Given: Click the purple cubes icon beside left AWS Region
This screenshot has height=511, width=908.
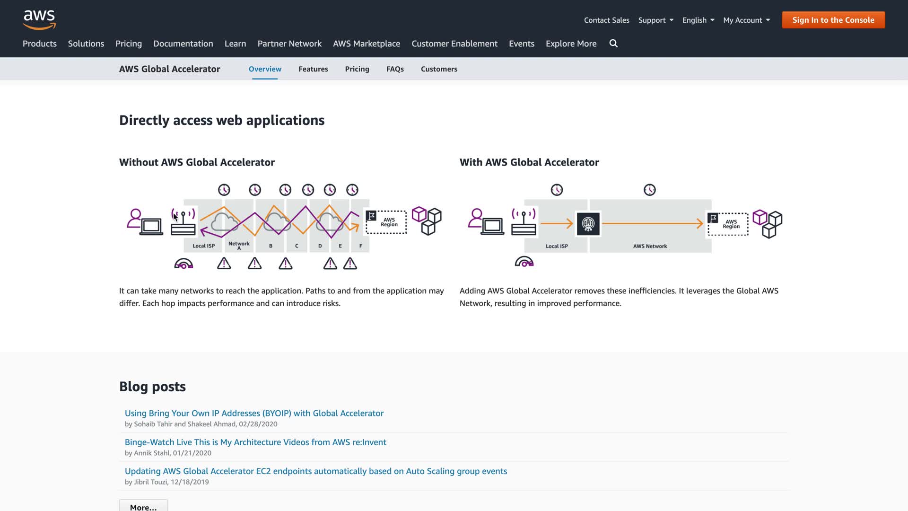Looking at the screenshot, I should [x=427, y=220].
